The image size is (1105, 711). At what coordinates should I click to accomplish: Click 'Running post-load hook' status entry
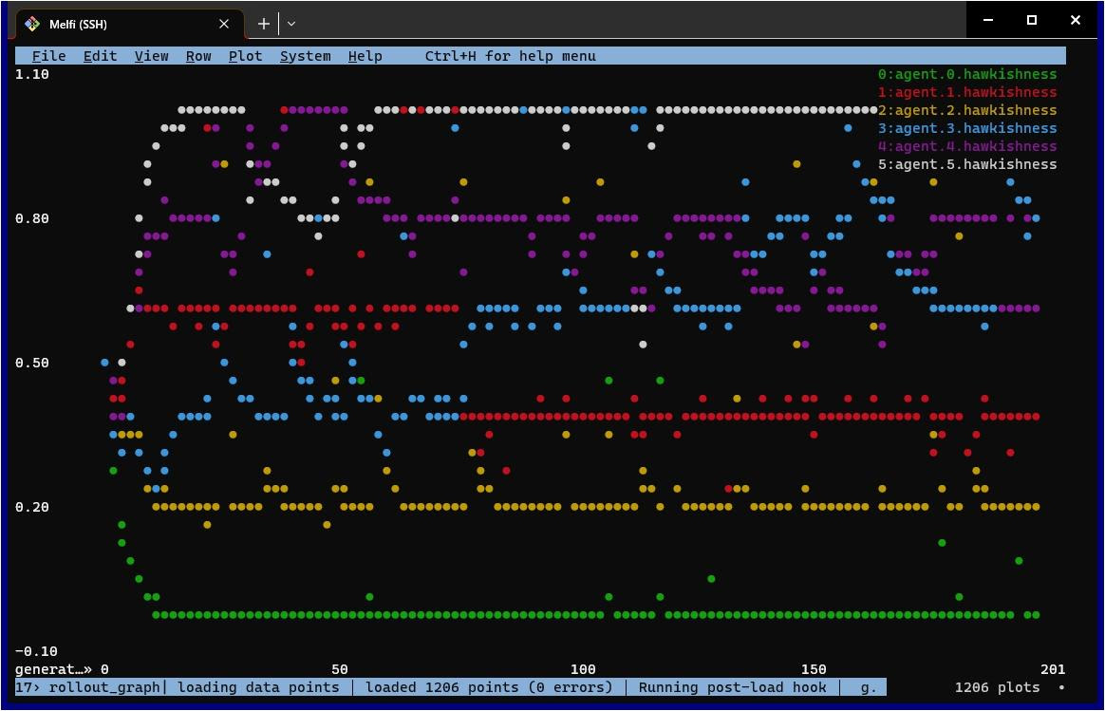click(x=732, y=687)
